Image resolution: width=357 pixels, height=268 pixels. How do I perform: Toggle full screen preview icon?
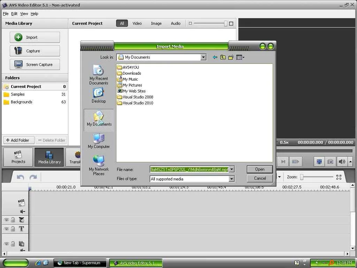click(319, 162)
